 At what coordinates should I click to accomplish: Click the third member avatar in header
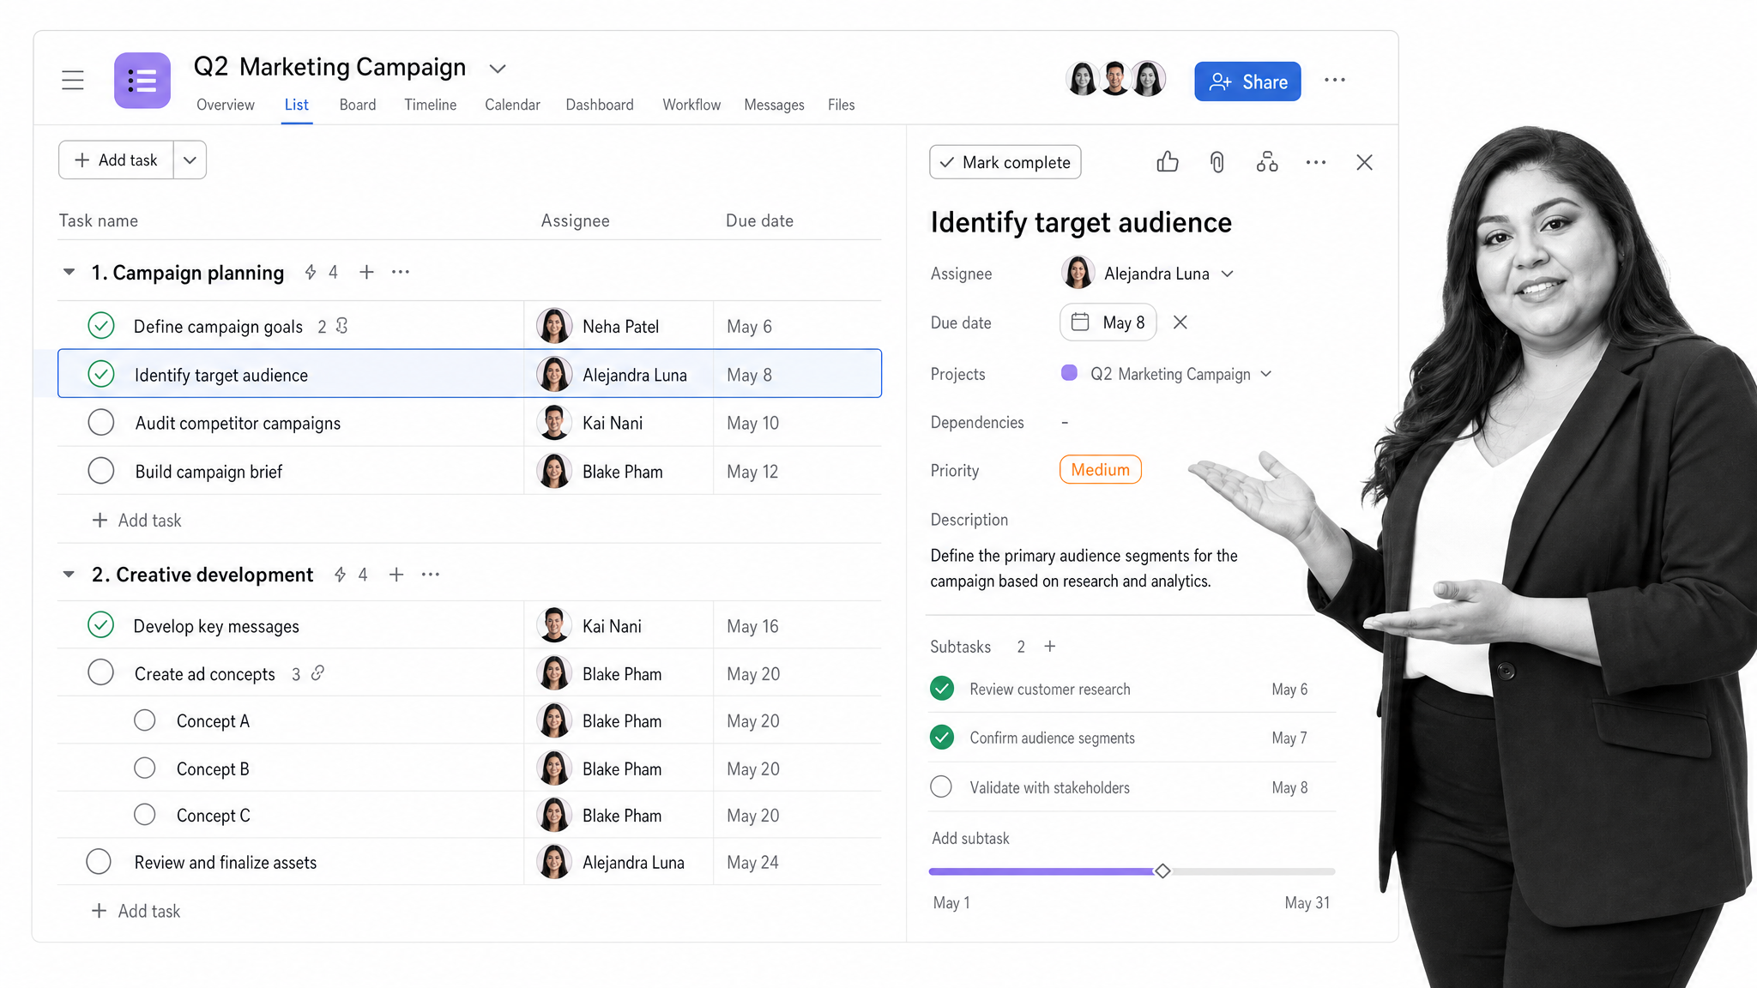[1148, 80]
